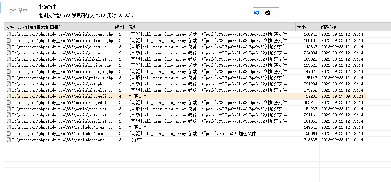The width and height of the screenshot is (391, 182).
Task: Click the size value 290364
Action: point(310,134)
